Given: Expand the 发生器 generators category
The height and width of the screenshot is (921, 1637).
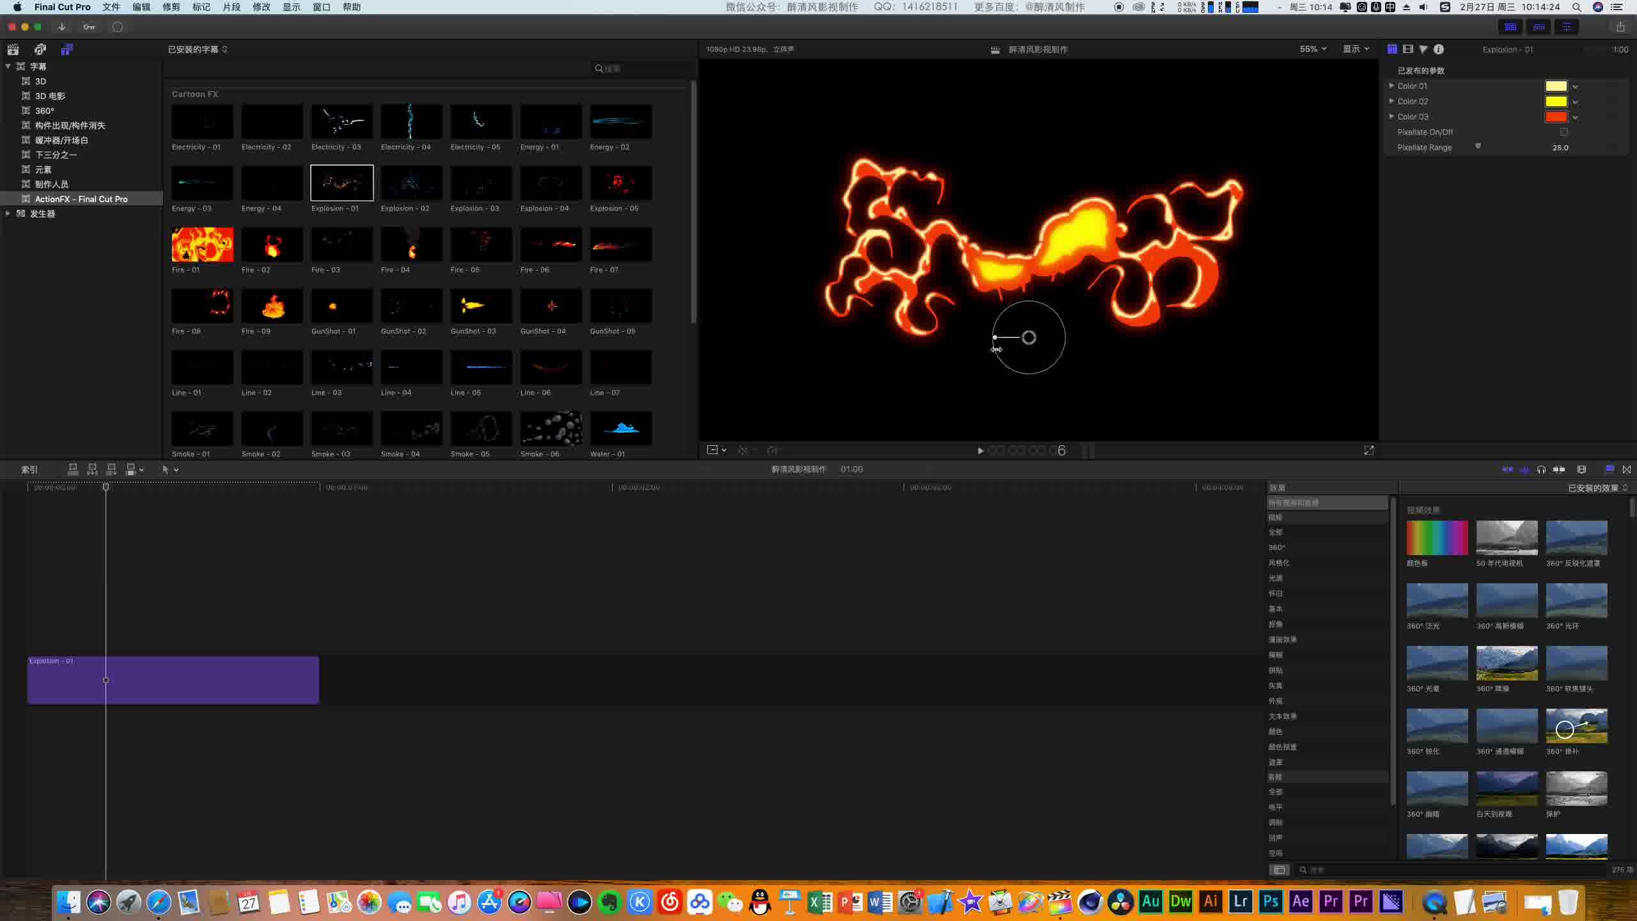Looking at the screenshot, I should point(8,214).
